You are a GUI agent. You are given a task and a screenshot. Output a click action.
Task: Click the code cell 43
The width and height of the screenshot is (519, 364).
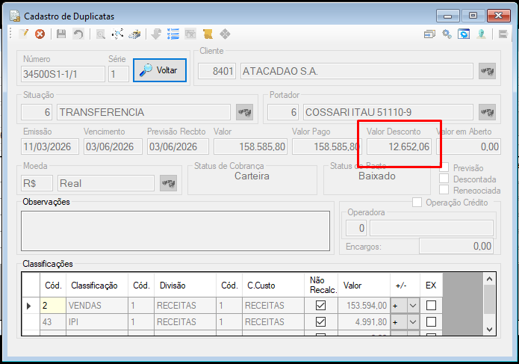(53, 321)
